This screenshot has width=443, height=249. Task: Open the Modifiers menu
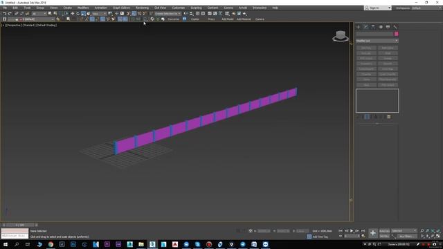(x=83, y=8)
